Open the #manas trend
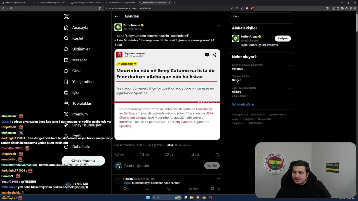This screenshot has width=358, height=201. tap(237, 69)
